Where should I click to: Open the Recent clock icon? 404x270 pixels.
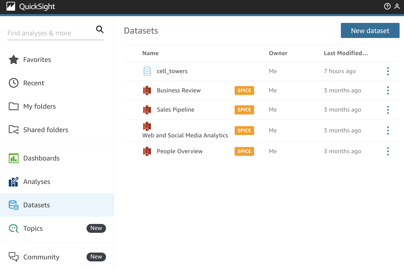14,83
